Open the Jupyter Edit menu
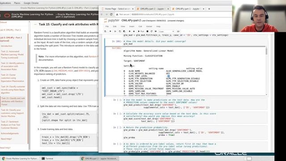 114,26
